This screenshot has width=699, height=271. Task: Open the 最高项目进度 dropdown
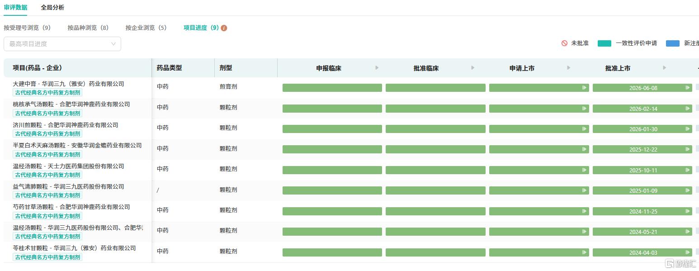point(62,44)
